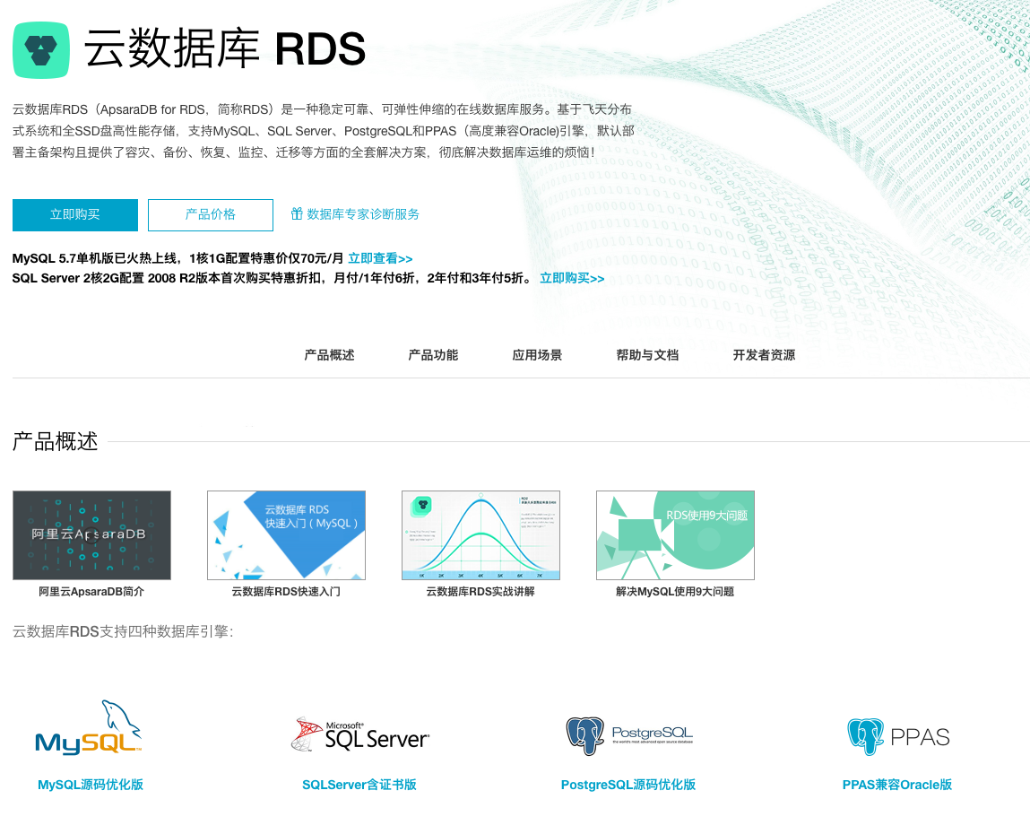Click the gift icon beside 数据库专家诊断服务
1030x825 pixels.
(x=297, y=214)
